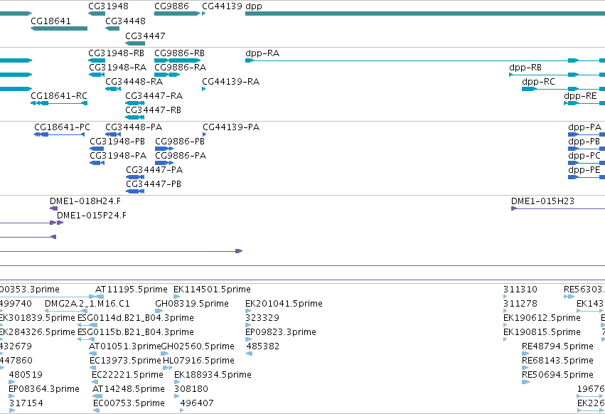Click EST GH02560.5prime
Viewport: 605px width, 414px height.
pyautogui.click(x=198, y=346)
